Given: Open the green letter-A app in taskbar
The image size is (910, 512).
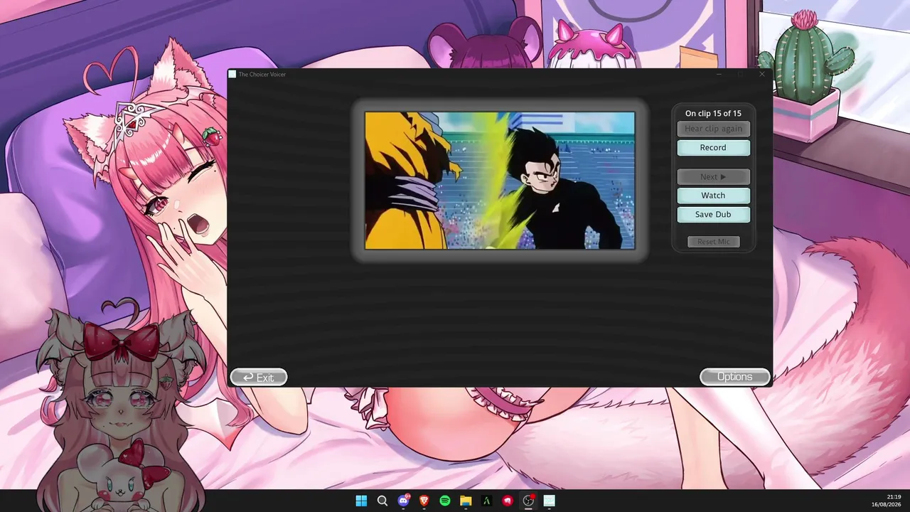Looking at the screenshot, I should coord(487,501).
